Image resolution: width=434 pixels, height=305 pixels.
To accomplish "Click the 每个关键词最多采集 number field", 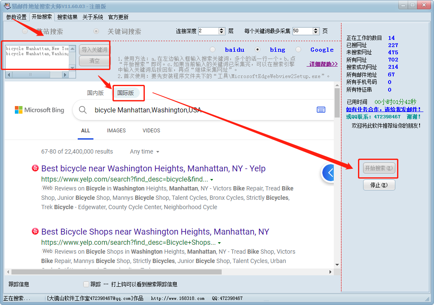I will tap(303, 31).
